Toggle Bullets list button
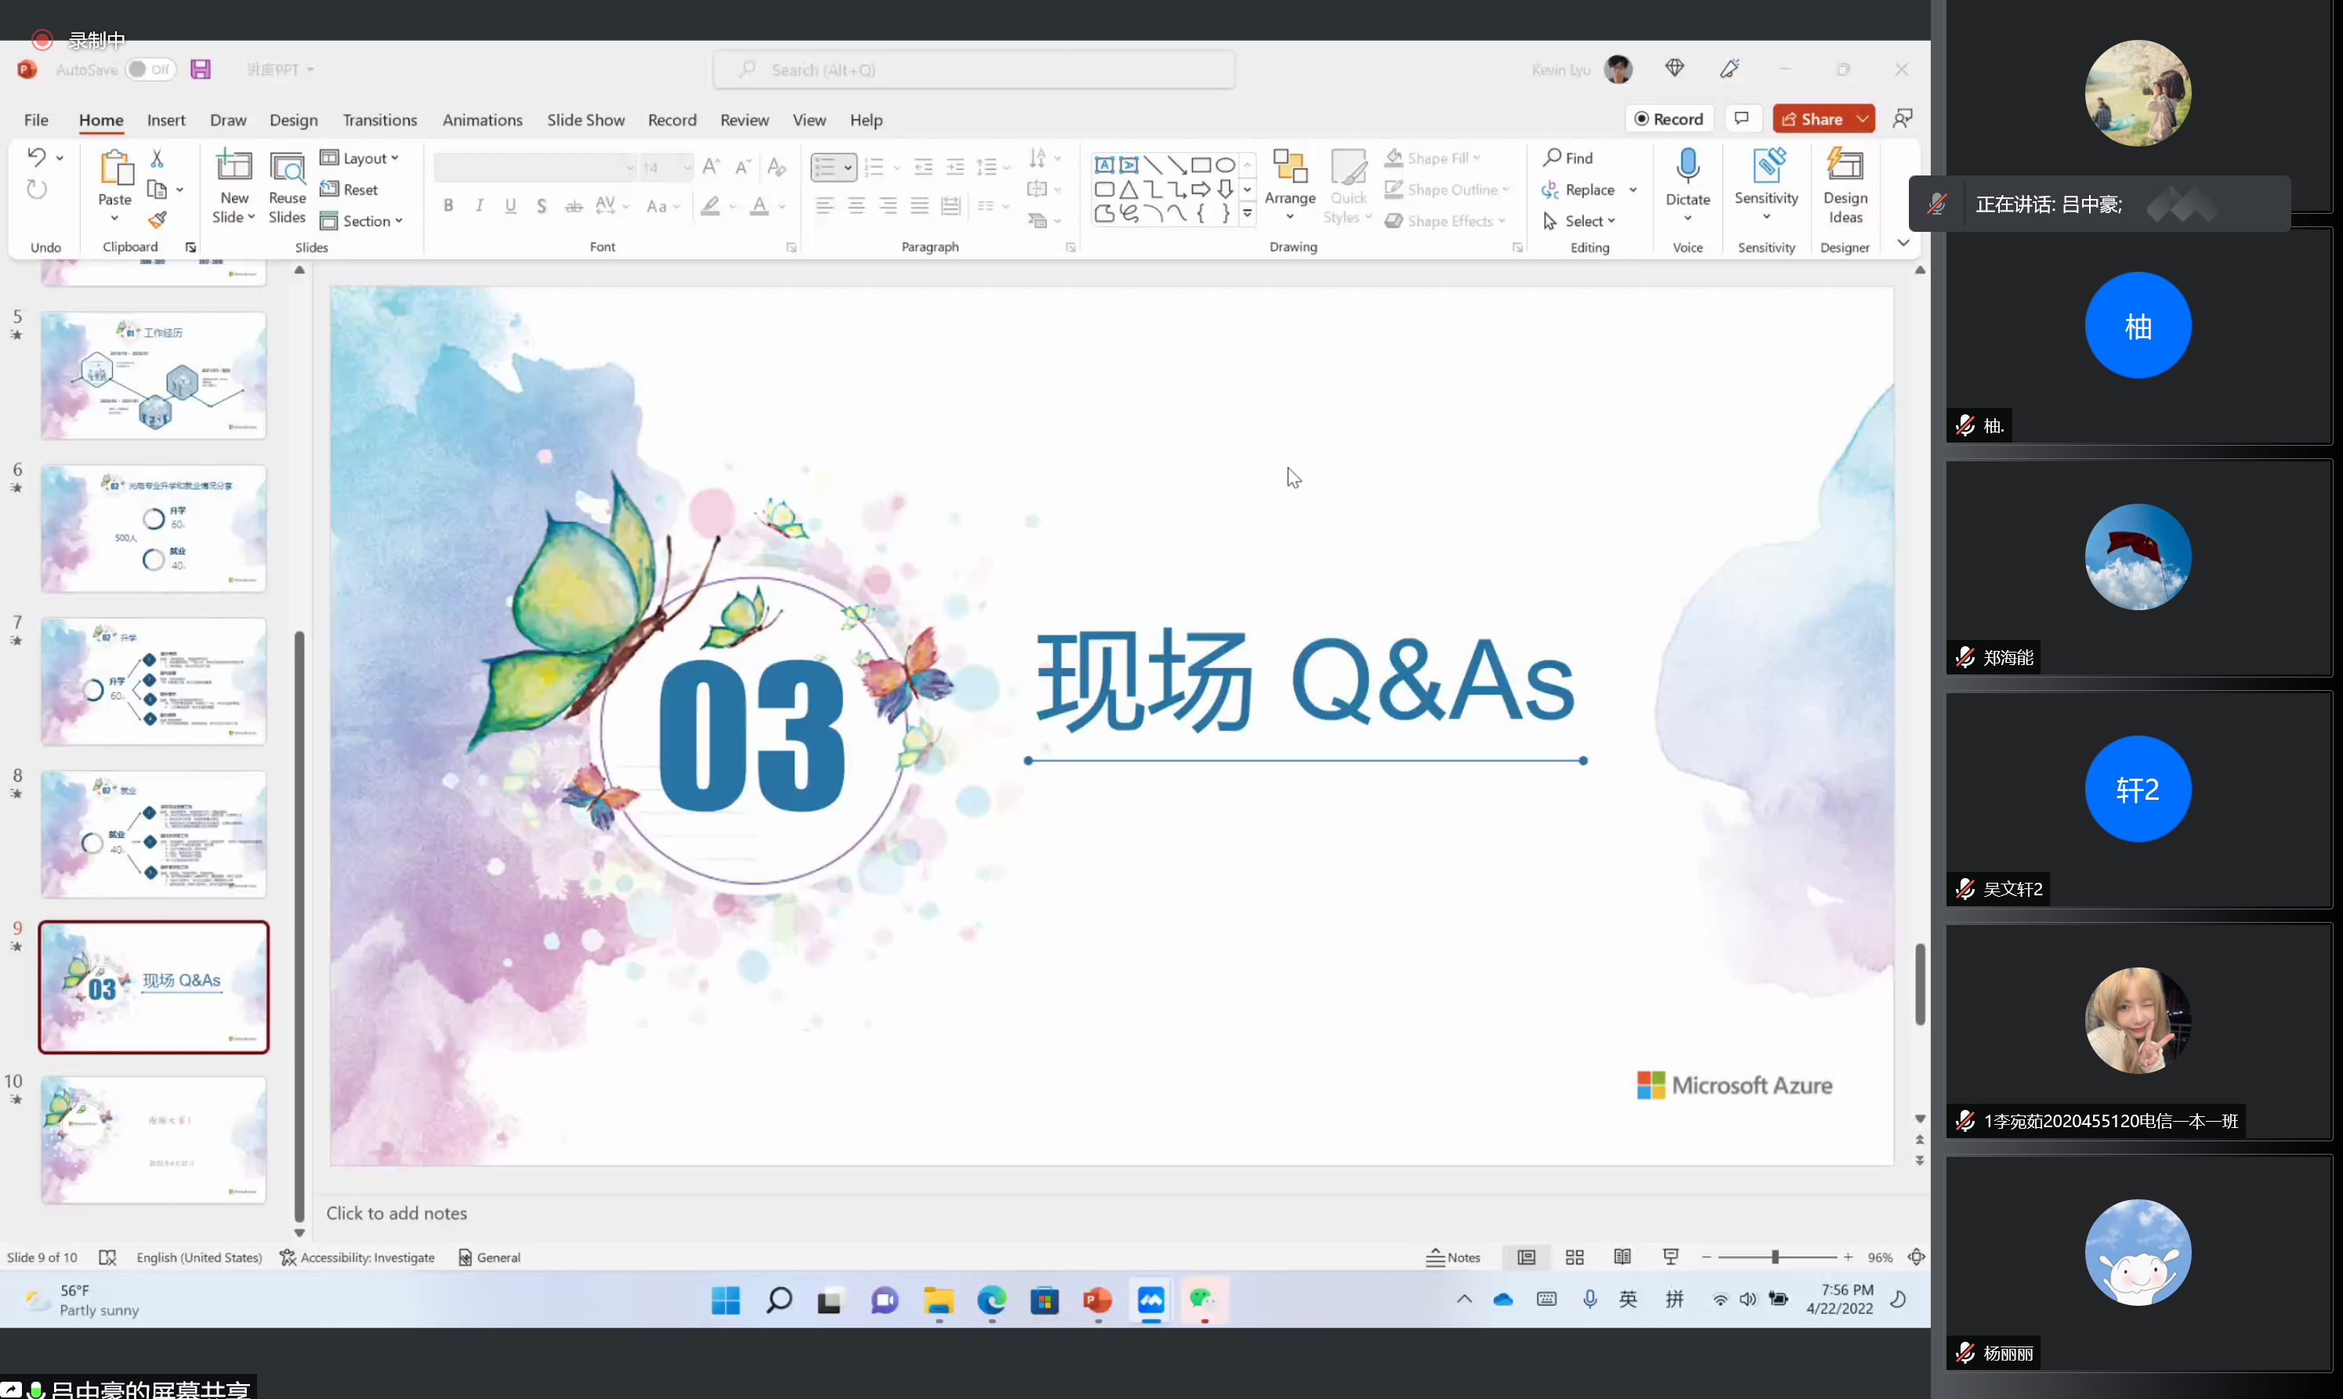 pos(825,167)
